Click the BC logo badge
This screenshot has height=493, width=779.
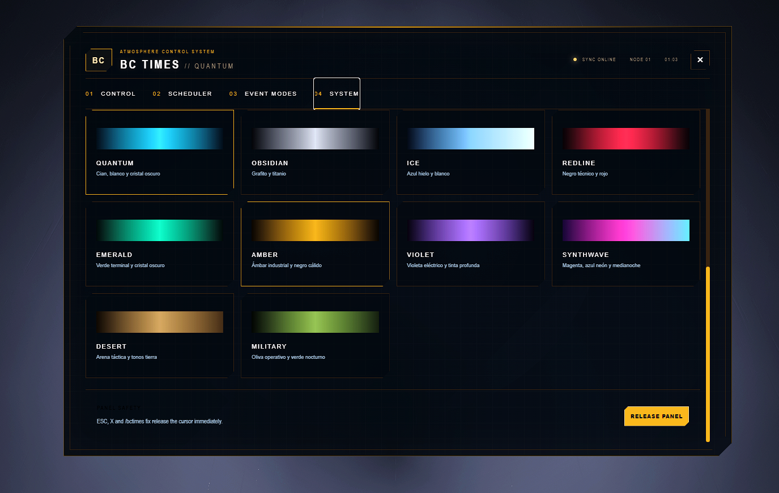point(99,60)
